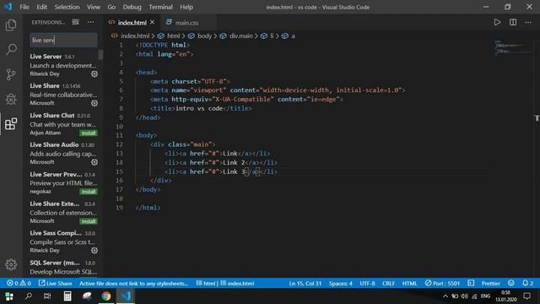Select the index.html editor tab

click(132, 23)
